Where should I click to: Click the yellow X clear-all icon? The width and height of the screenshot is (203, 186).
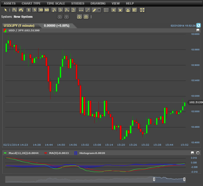point(120,10)
